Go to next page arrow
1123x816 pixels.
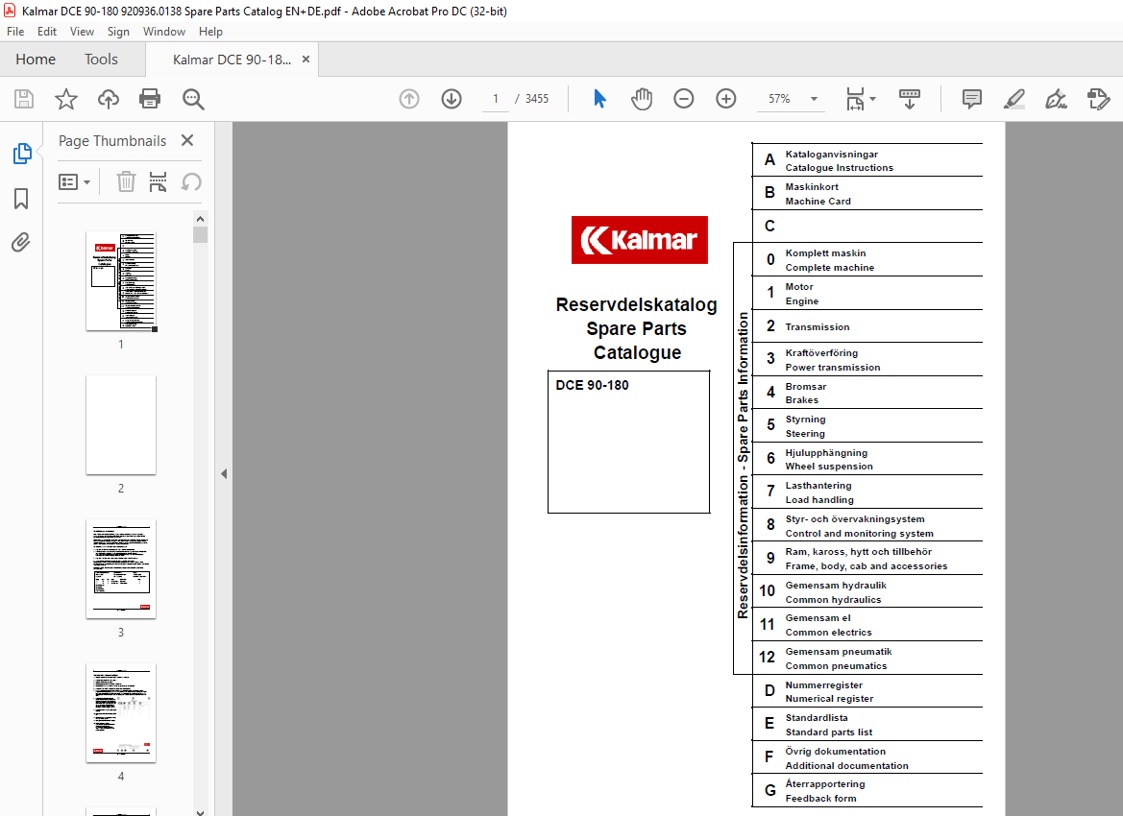point(452,99)
